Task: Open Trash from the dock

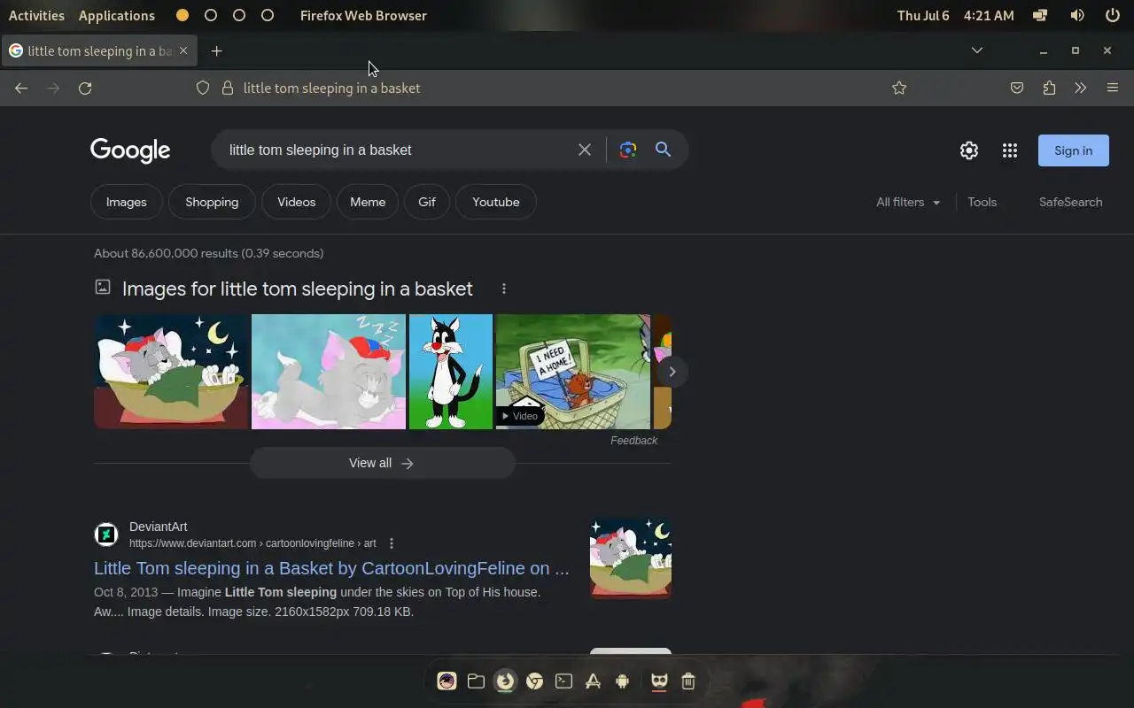Action: click(x=688, y=681)
